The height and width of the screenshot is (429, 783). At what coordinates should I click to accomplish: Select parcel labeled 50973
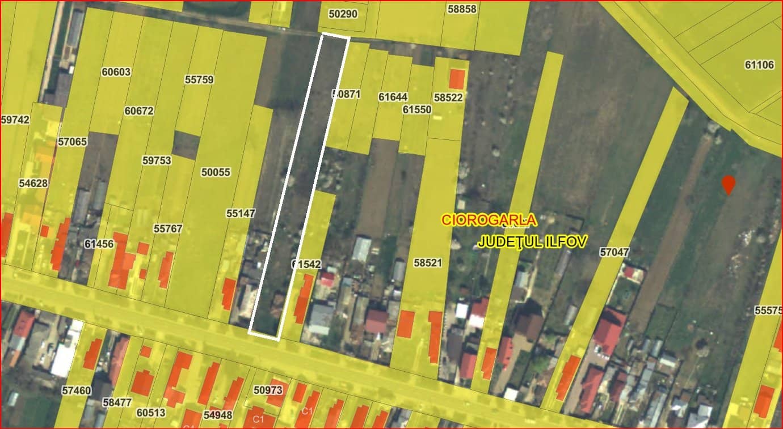268,390
